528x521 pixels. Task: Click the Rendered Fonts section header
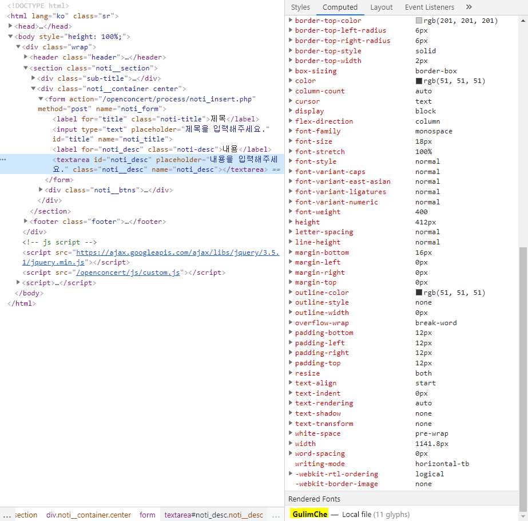(x=402, y=499)
